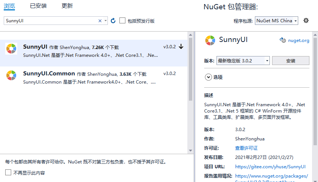Click the details pane scrollbar thumb
Screen dimensions: 318x182
click(315, 91)
